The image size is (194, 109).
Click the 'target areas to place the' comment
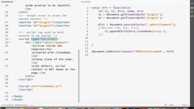point(42,15)
